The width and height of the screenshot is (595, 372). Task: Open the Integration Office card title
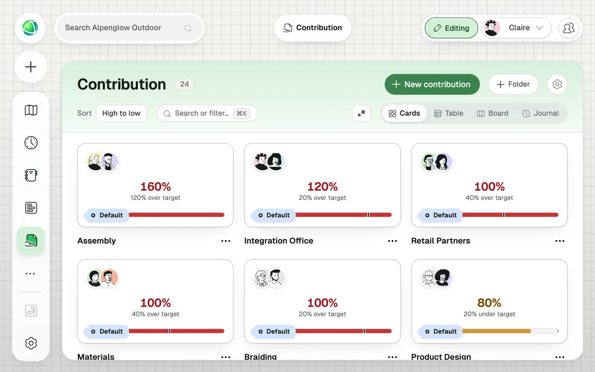279,241
